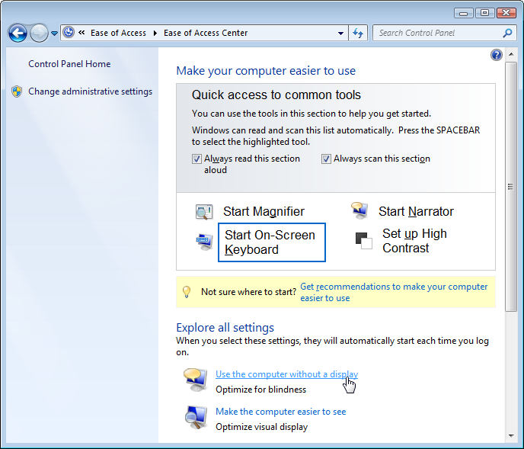
Task: Click the Optimize visual display text
Action: [x=262, y=427]
